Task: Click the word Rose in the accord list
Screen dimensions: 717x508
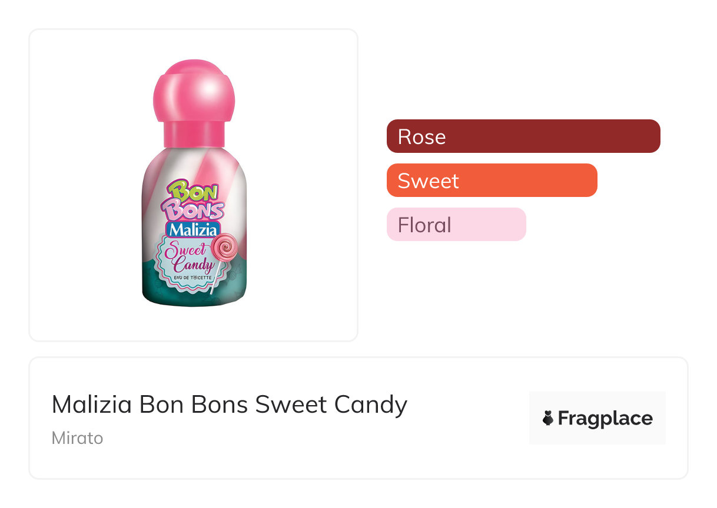Action: [x=422, y=136]
